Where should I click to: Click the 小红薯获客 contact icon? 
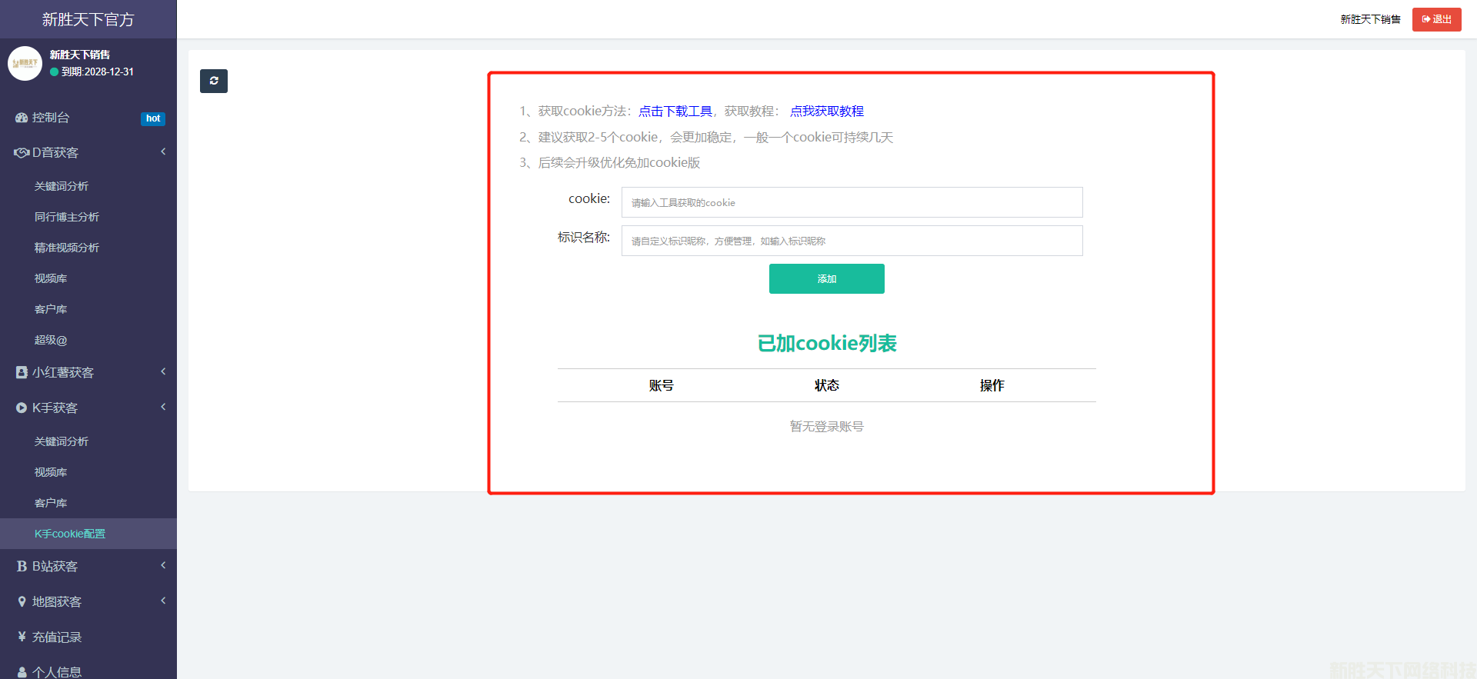pyautogui.click(x=22, y=373)
